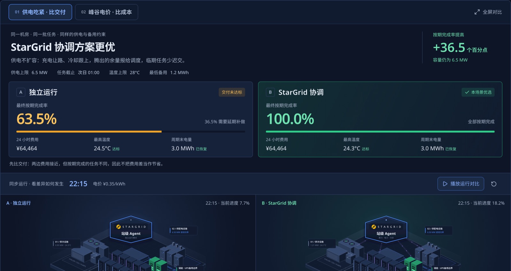The image size is (511, 271).
Task: Click the 本场景优选 badge
Action: pyautogui.click(x=478, y=92)
